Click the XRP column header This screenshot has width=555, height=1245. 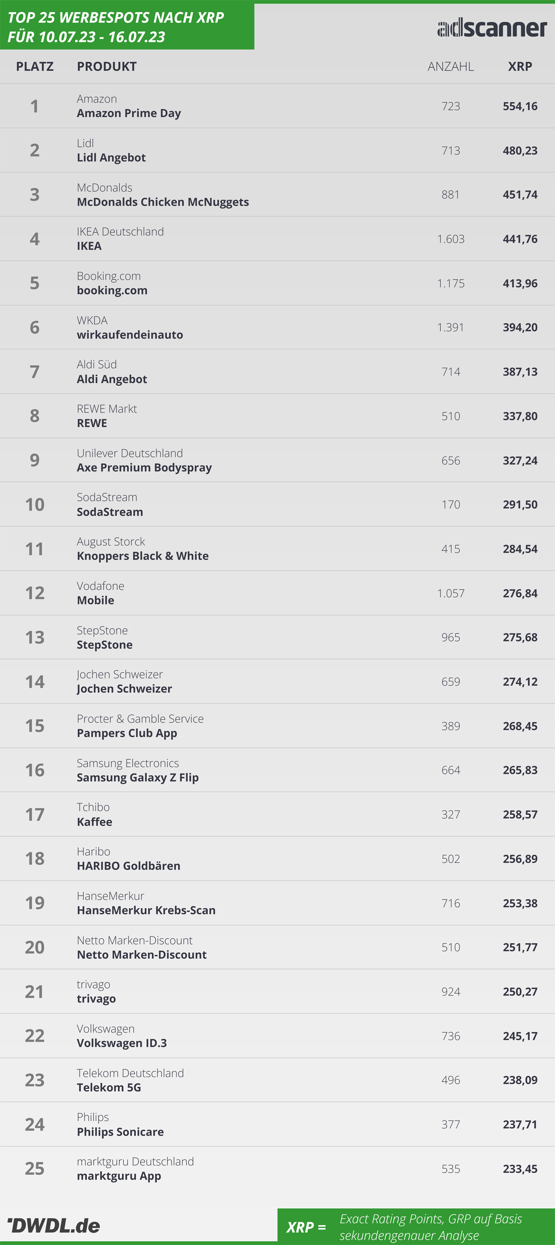(520, 66)
